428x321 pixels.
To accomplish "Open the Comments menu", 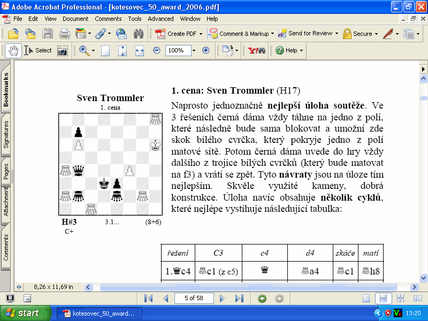I will (x=108, y=19).
